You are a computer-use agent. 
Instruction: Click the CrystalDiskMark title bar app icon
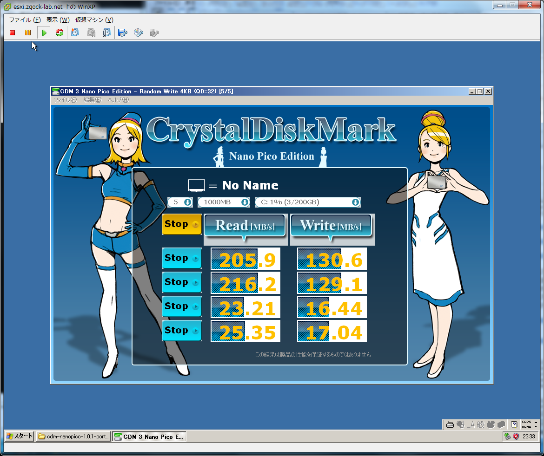point(55,91)
